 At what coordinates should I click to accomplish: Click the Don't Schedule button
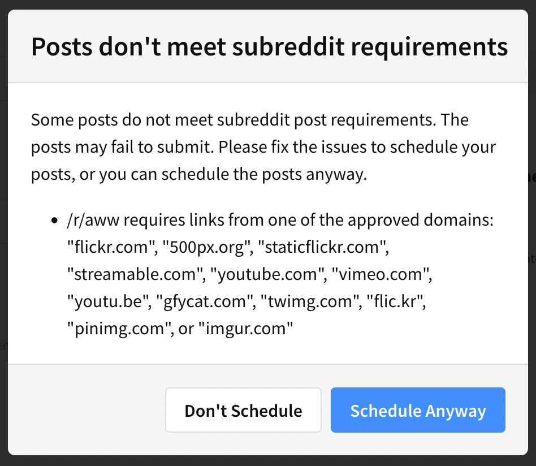(243, 410)
